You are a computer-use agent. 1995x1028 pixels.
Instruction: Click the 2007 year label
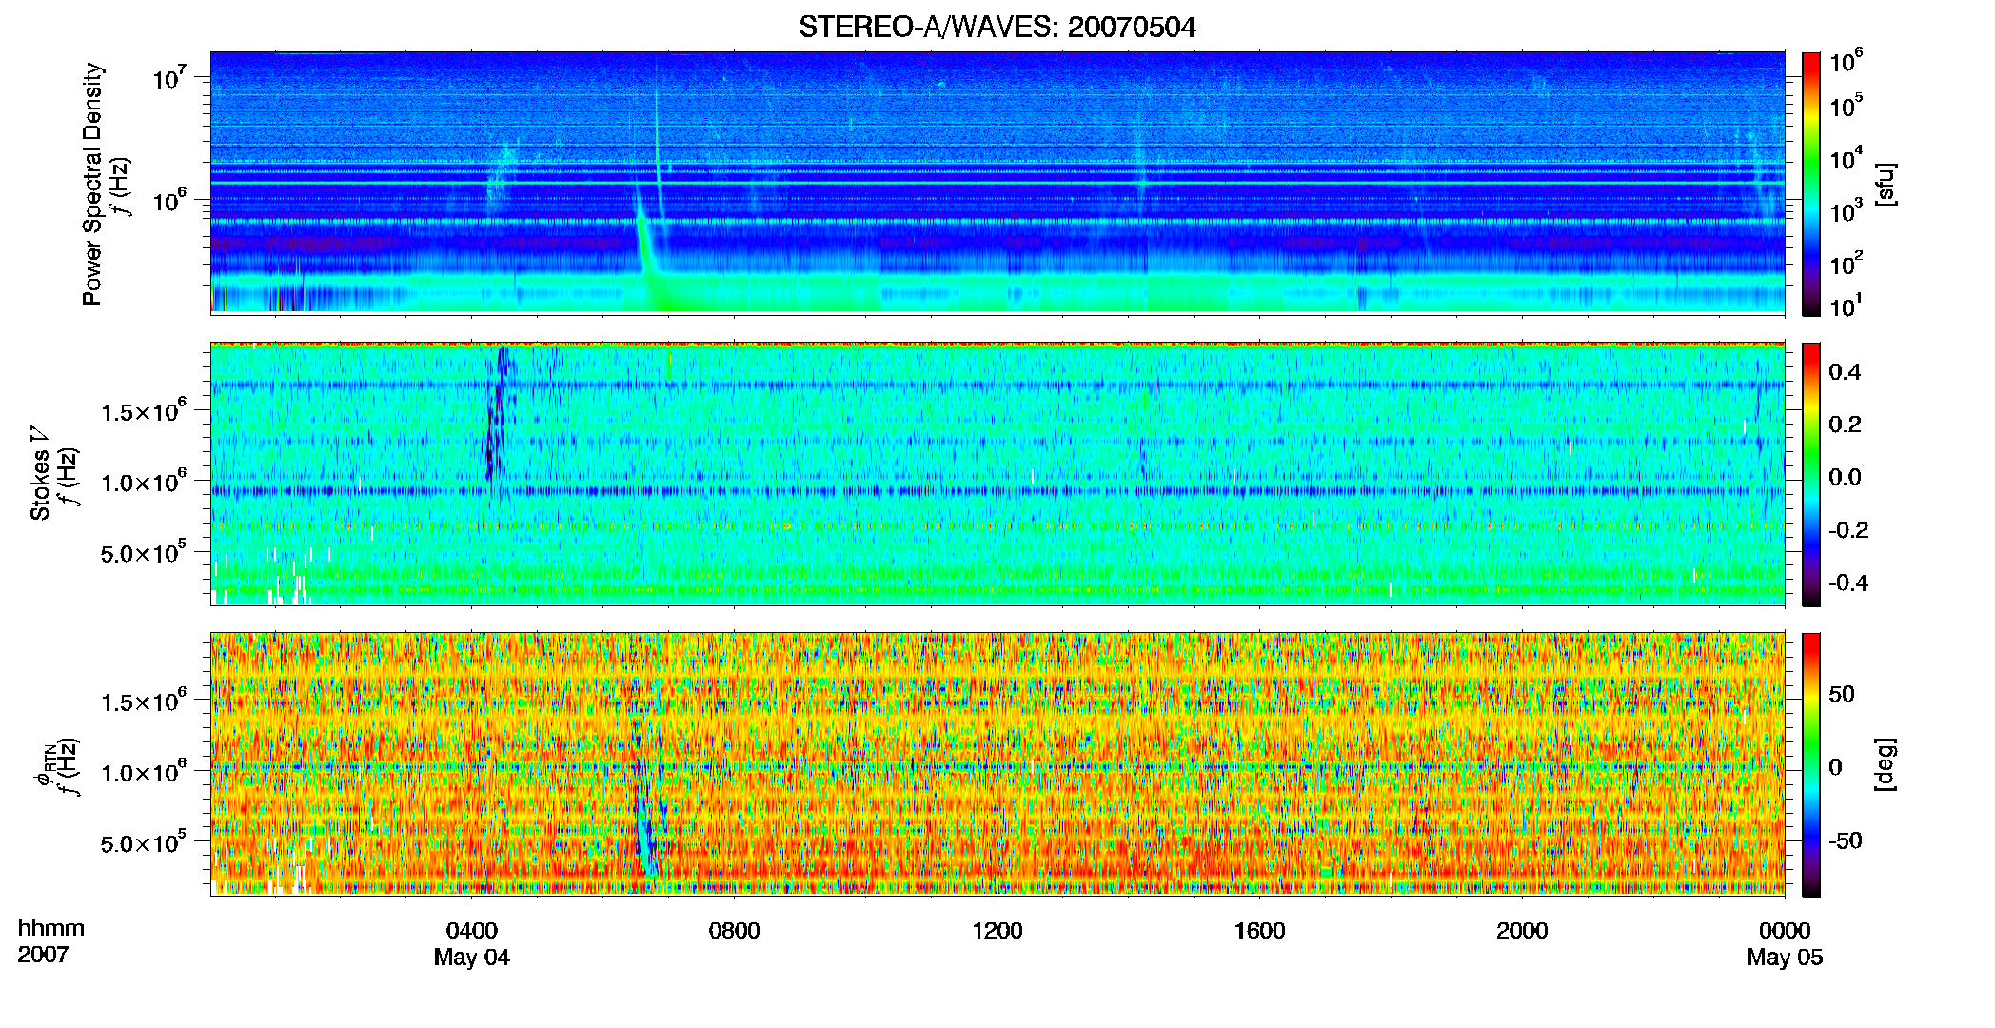pyautogui.click(x=44, y=955)
